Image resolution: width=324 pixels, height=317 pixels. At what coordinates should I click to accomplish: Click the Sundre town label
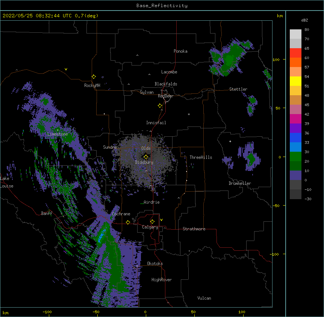(110, 147)
